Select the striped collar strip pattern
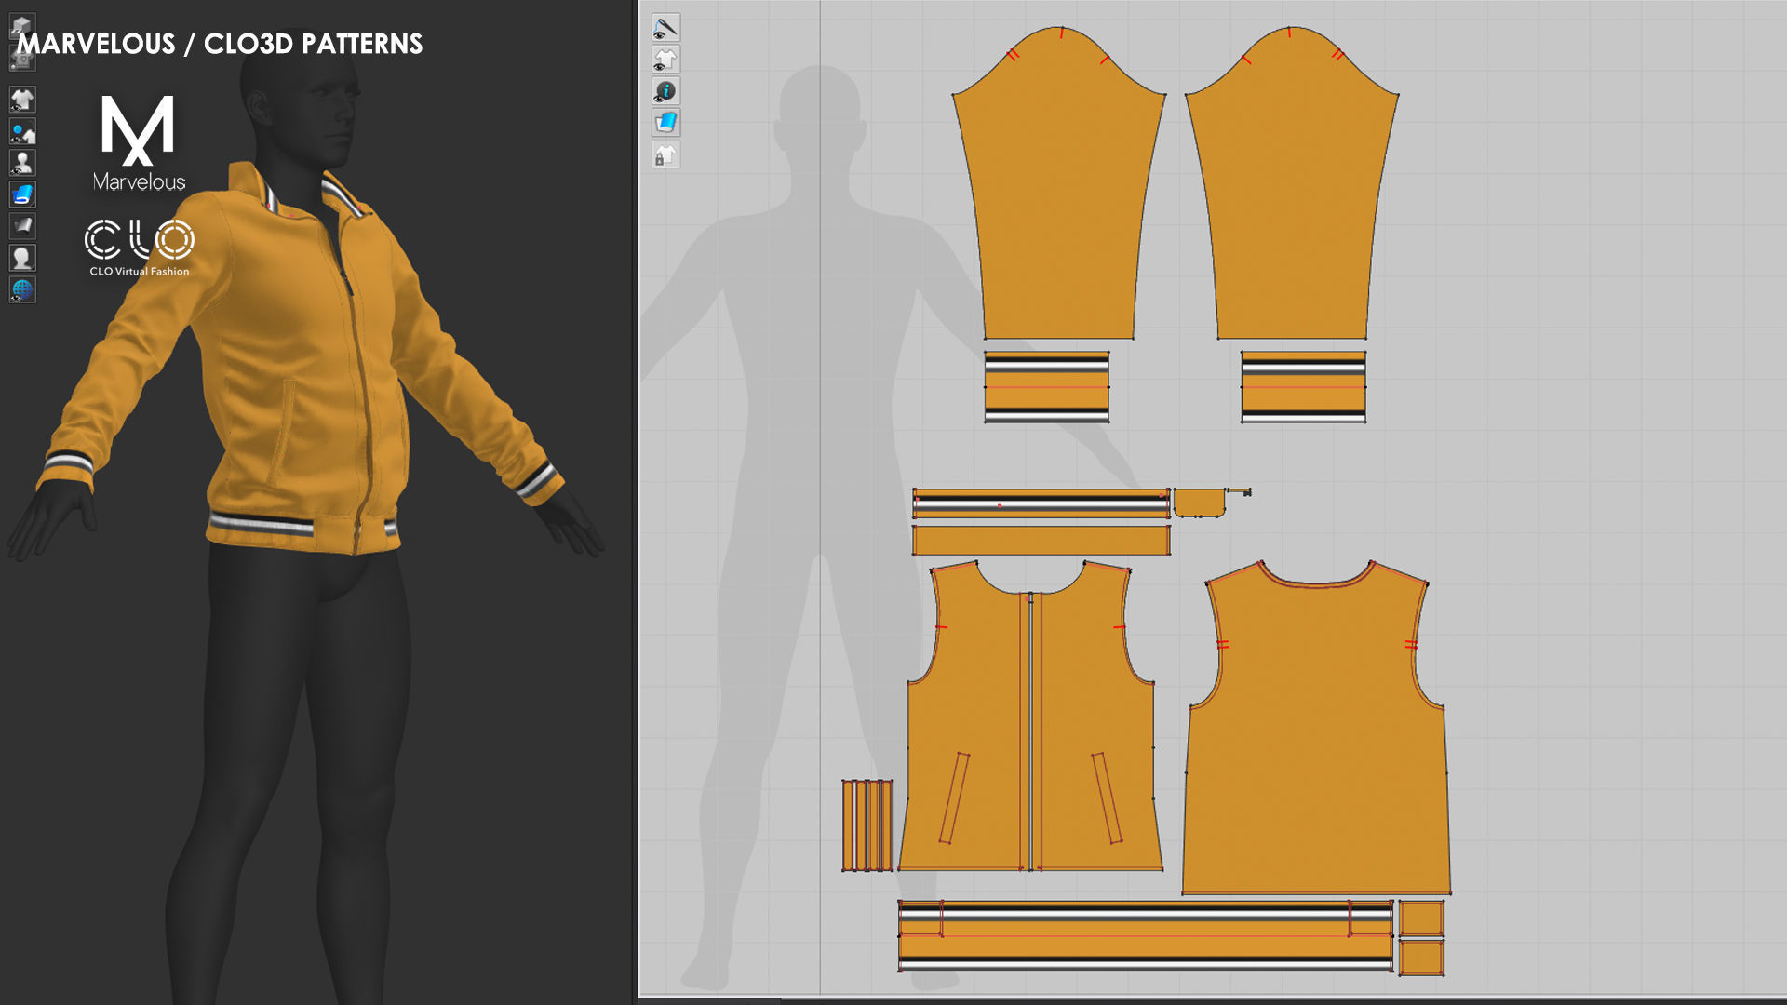 click(1041, 503)
